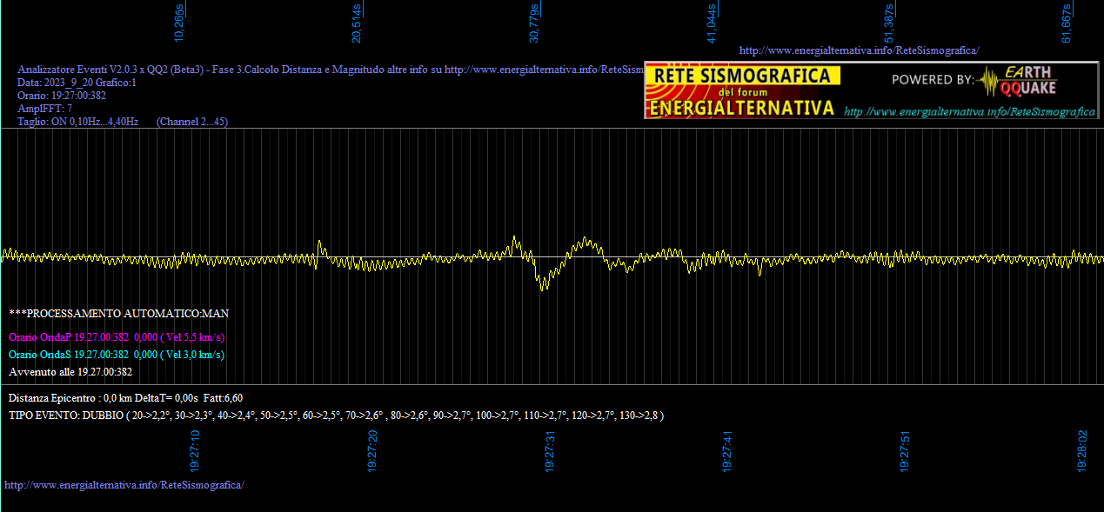Click the cyan Orario OndaS line

[117, 354]
